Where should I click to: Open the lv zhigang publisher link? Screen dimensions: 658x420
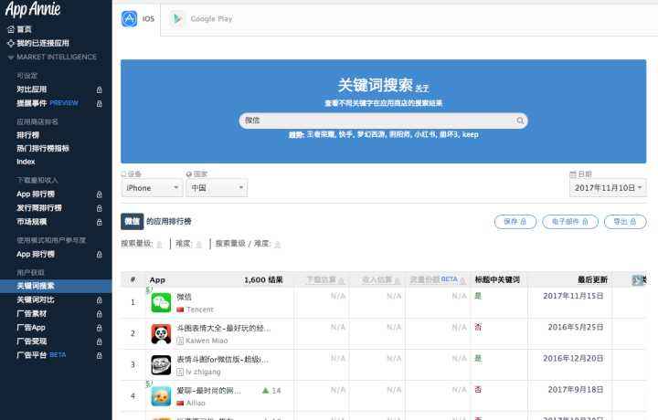[203, 372]
